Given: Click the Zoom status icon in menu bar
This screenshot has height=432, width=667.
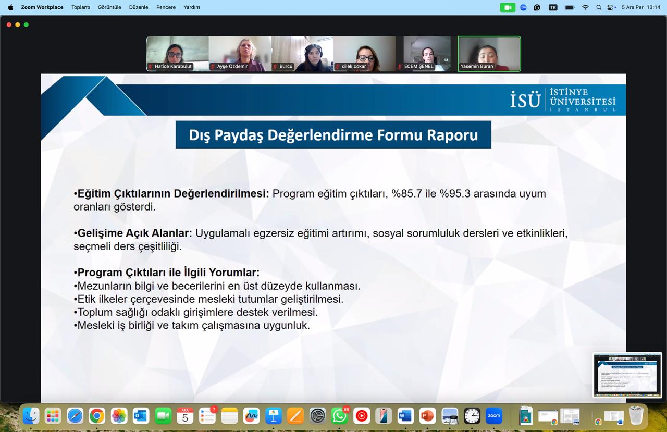Looking at the screenshot, I should (523, 7).
